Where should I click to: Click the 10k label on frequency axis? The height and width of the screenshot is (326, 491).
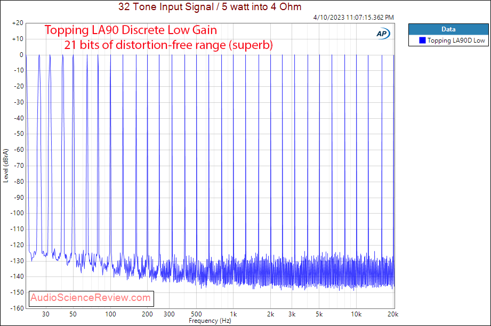[356, 314]
